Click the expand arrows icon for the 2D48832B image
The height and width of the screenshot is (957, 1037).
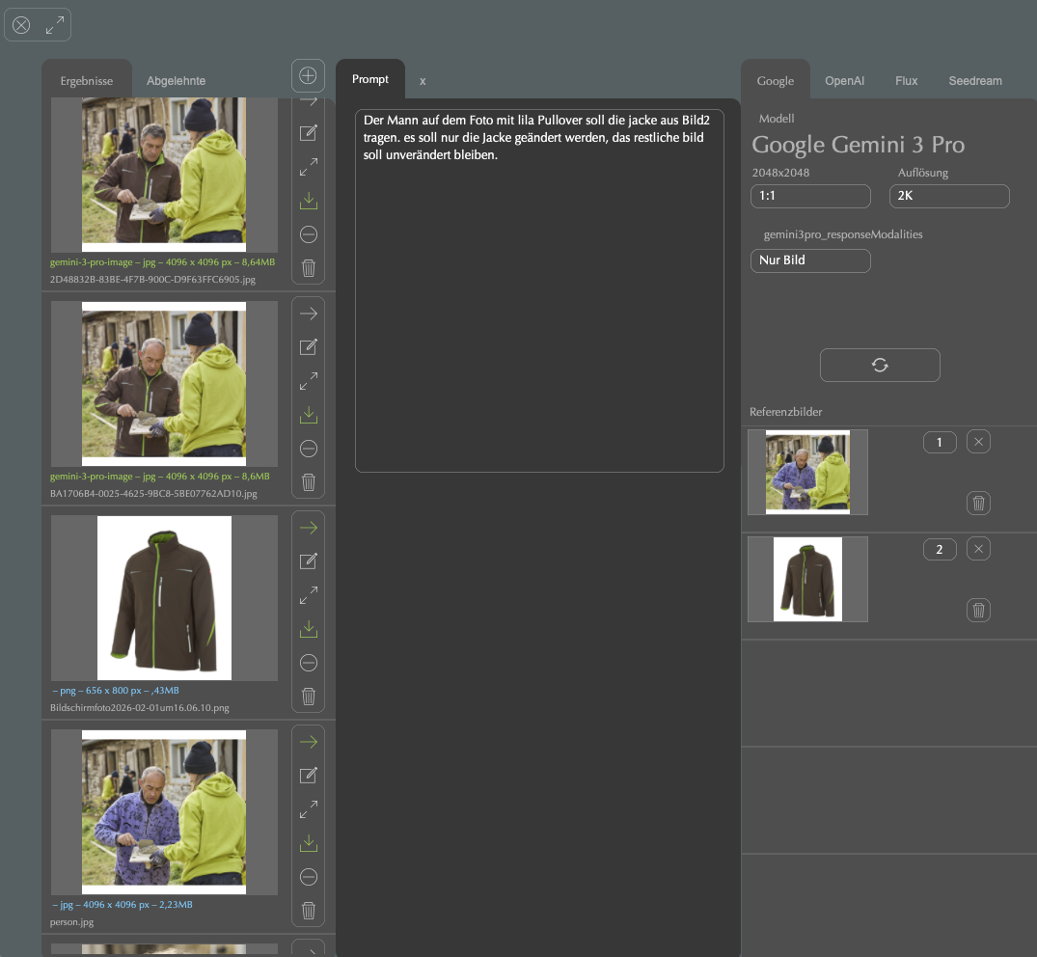pyautogui.click(x=309, y=168)
